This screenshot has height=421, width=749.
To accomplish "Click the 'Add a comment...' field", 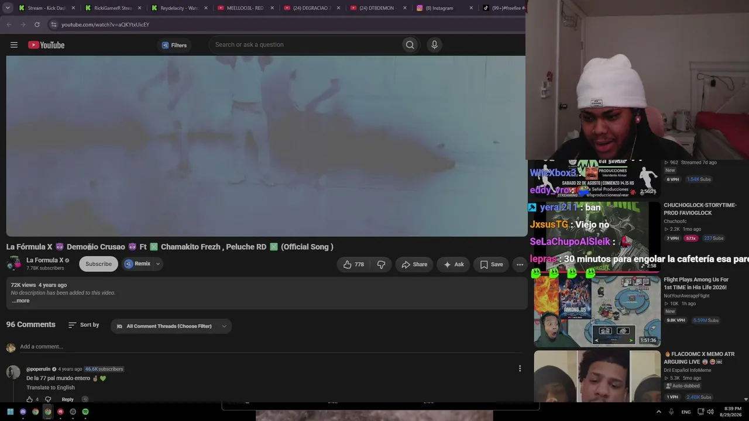I will point(272,347).
